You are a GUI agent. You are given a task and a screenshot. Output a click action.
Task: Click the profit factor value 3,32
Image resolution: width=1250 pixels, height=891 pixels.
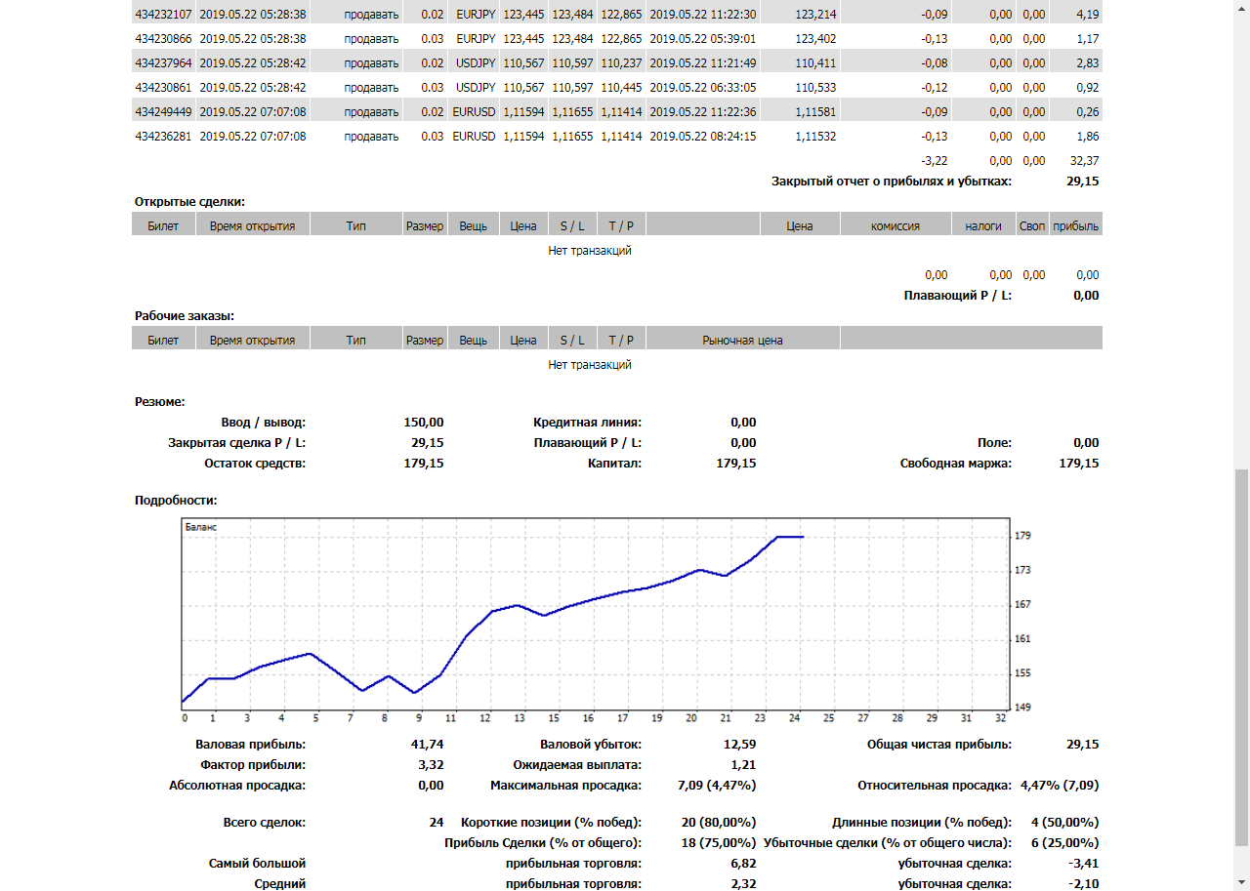(432, 765)
